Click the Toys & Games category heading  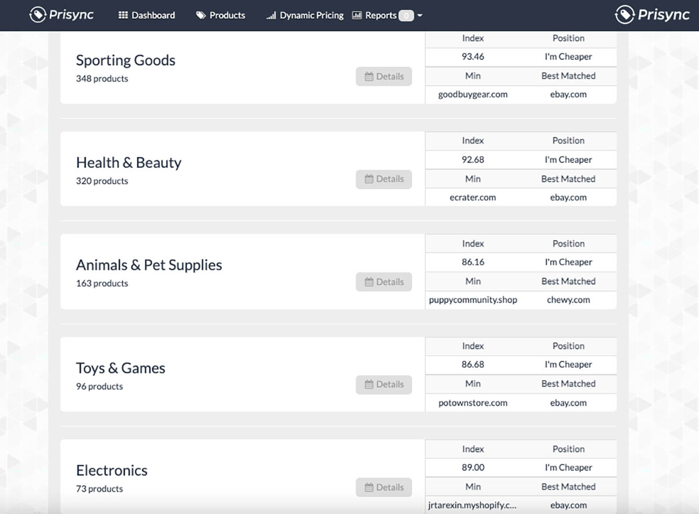coord(121,368)
